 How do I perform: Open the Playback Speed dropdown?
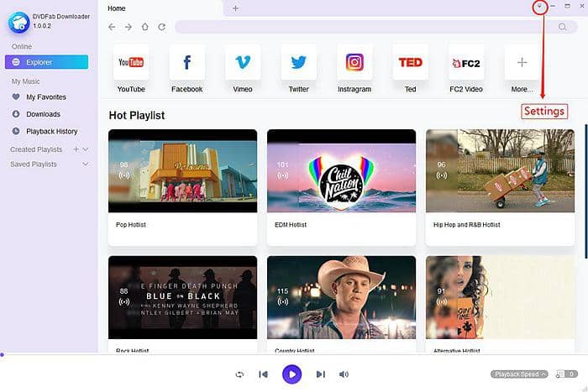[519, 374]
